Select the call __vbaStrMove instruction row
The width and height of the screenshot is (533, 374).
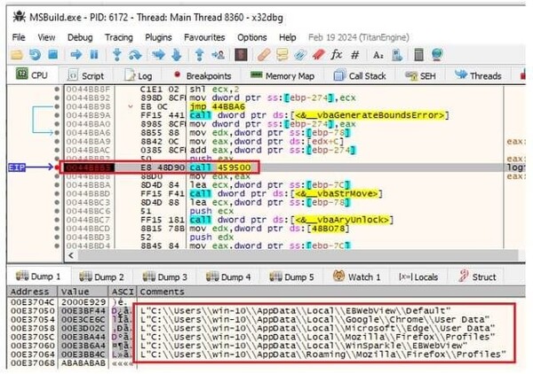[x=284, y=193]
